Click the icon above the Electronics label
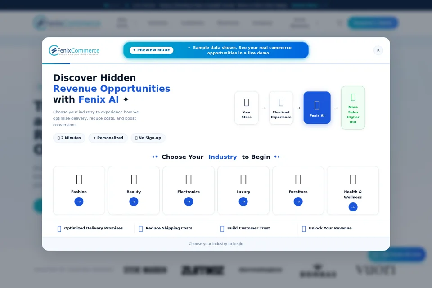 (x=189, y=180)
